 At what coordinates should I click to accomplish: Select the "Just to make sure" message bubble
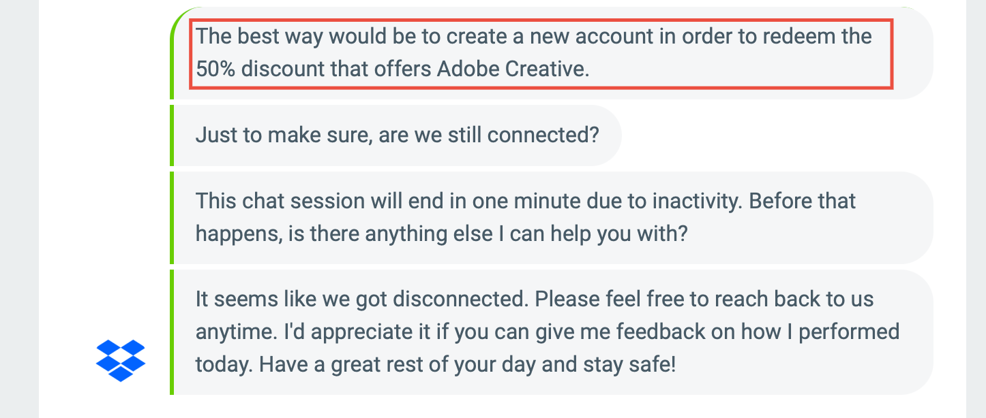[x=397, y=135]
